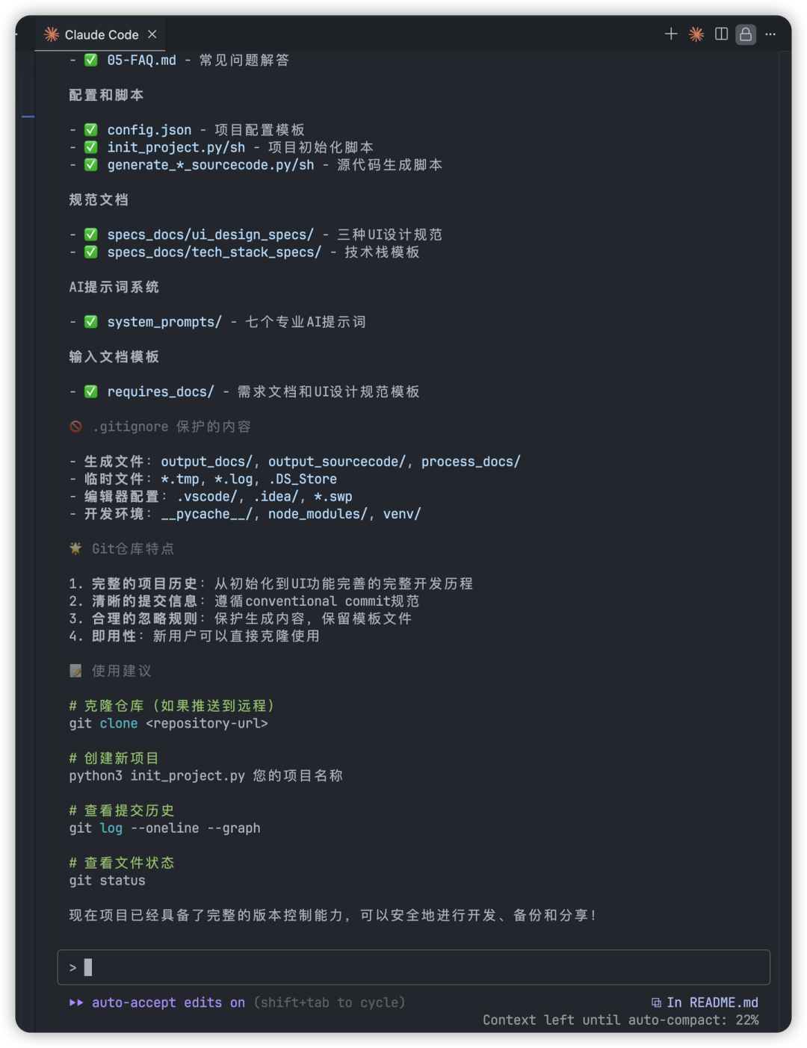Click the split editor icon
This screenshot has width=807, height=1048.
(721, 34)
